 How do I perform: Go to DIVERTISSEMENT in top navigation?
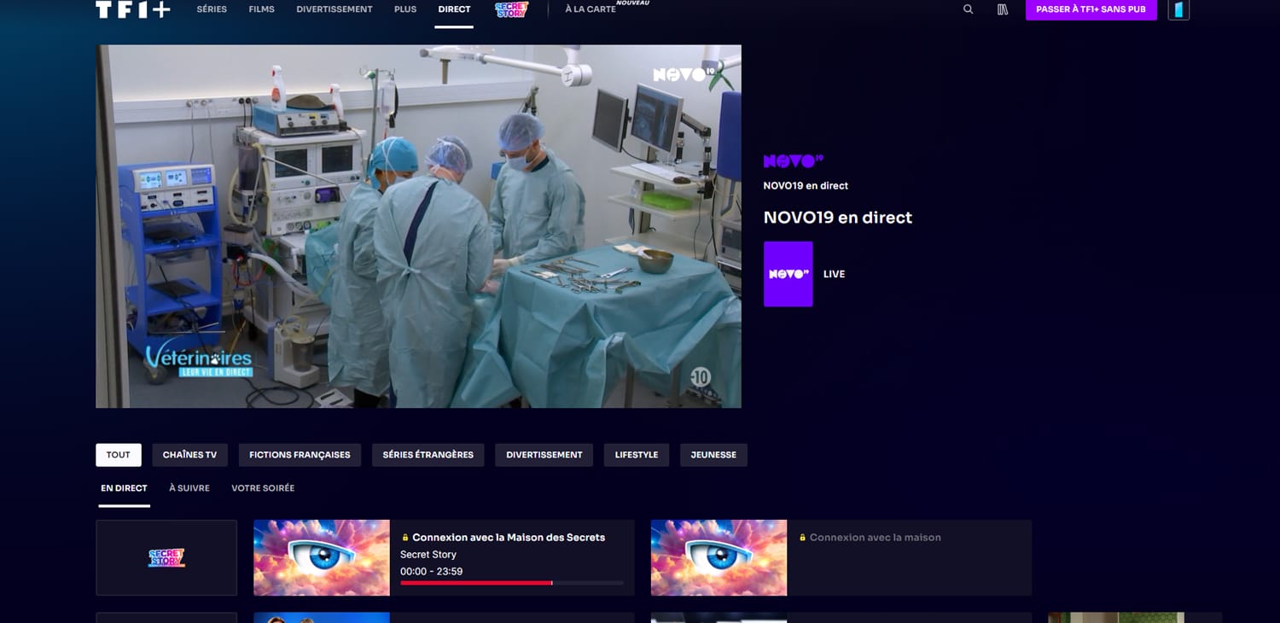pyautogui.click(x=335, y=9)
